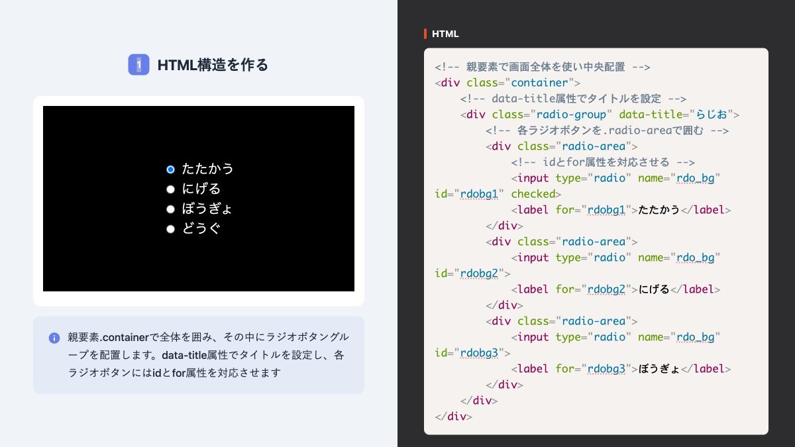795x447 pixels.
Task: Select the たたかう radio button
Action: point(170,170)
